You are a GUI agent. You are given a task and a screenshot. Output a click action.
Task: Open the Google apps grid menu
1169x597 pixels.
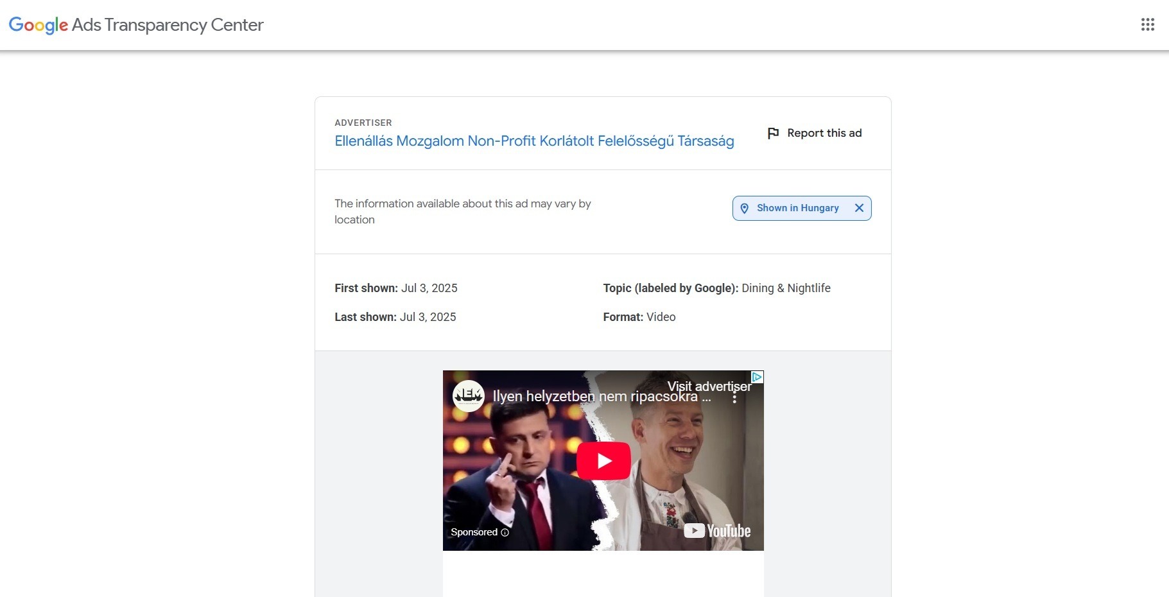(1148, 24)
